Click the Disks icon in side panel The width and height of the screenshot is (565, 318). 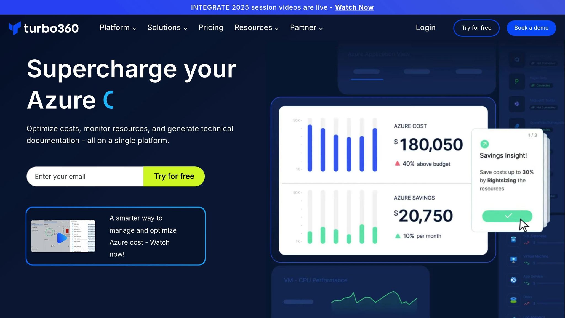[513, 300]
